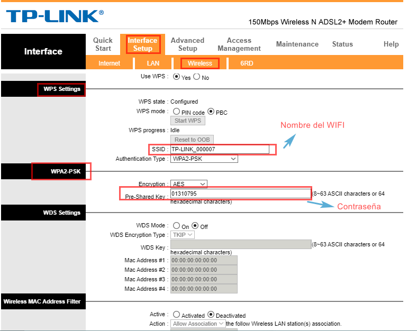Click the WPS progress Idle text
The height and width of the screenshot is (331, 417).
[x=175, y=130]
